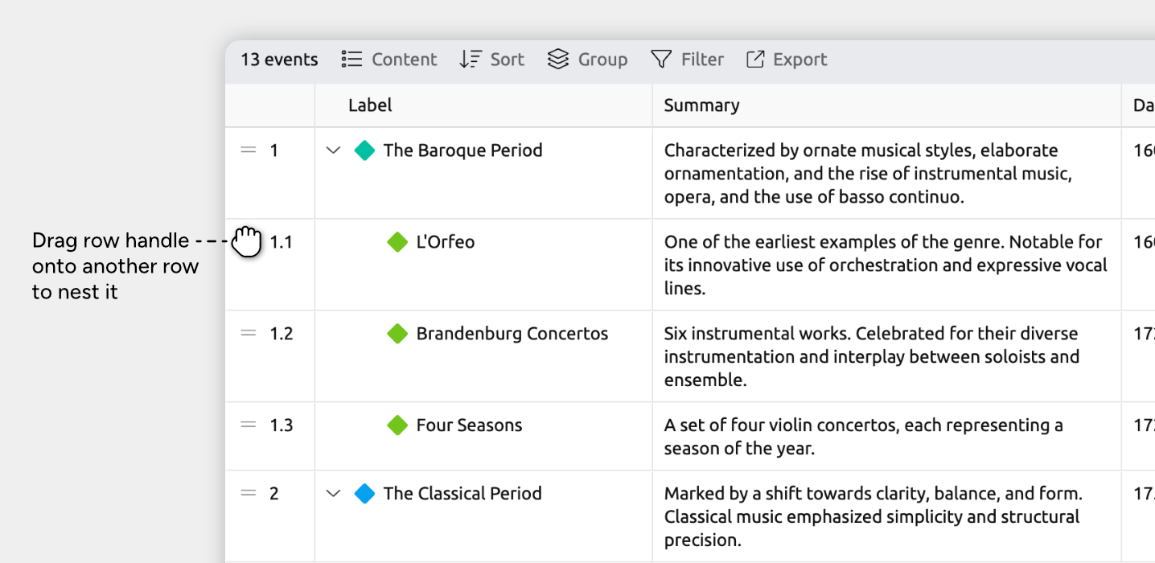Click the Export arrow icon
Screen dimensions: 1155x563
(755, 60)
